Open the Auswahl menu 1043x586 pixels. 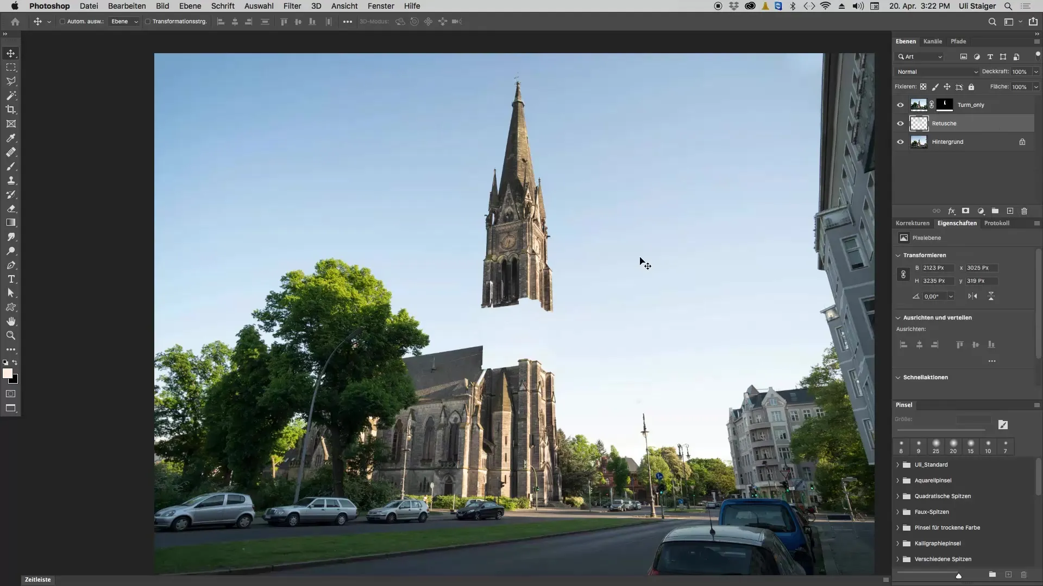coord(259,6)
